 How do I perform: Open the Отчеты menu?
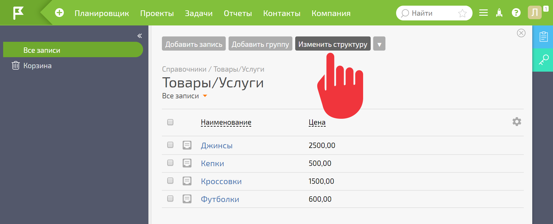pyautogui.click(x=238, y=14)
